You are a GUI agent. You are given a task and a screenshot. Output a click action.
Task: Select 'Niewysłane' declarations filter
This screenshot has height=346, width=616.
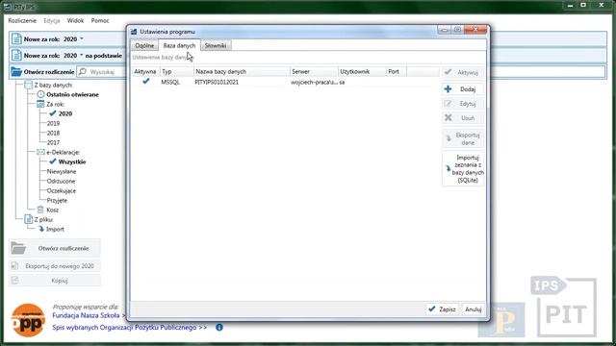coord(62,171)
